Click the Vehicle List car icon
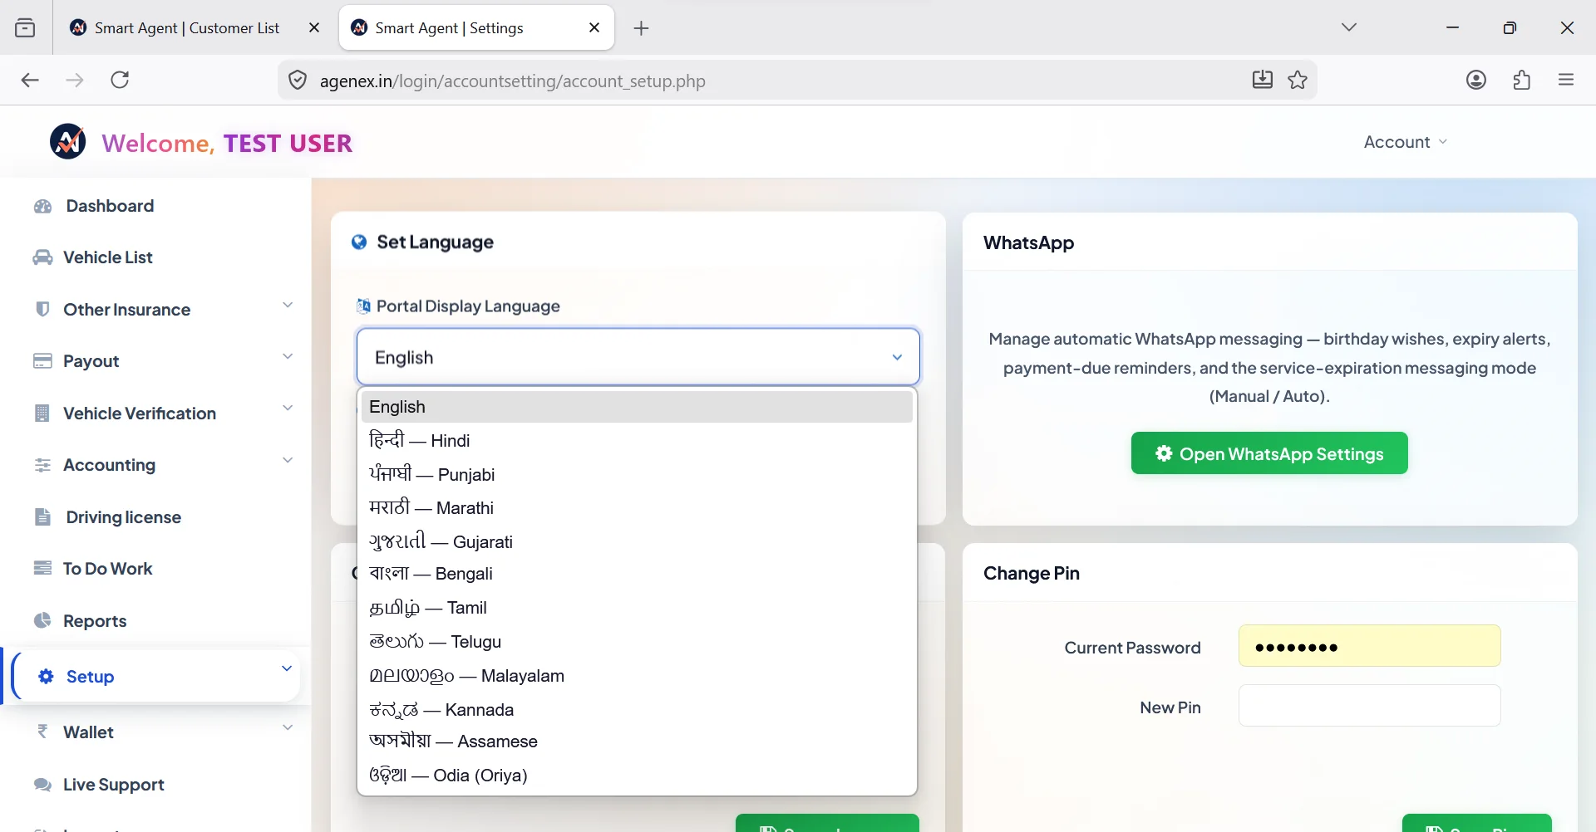The image size is (1596, 832). (x=42, y=257)
